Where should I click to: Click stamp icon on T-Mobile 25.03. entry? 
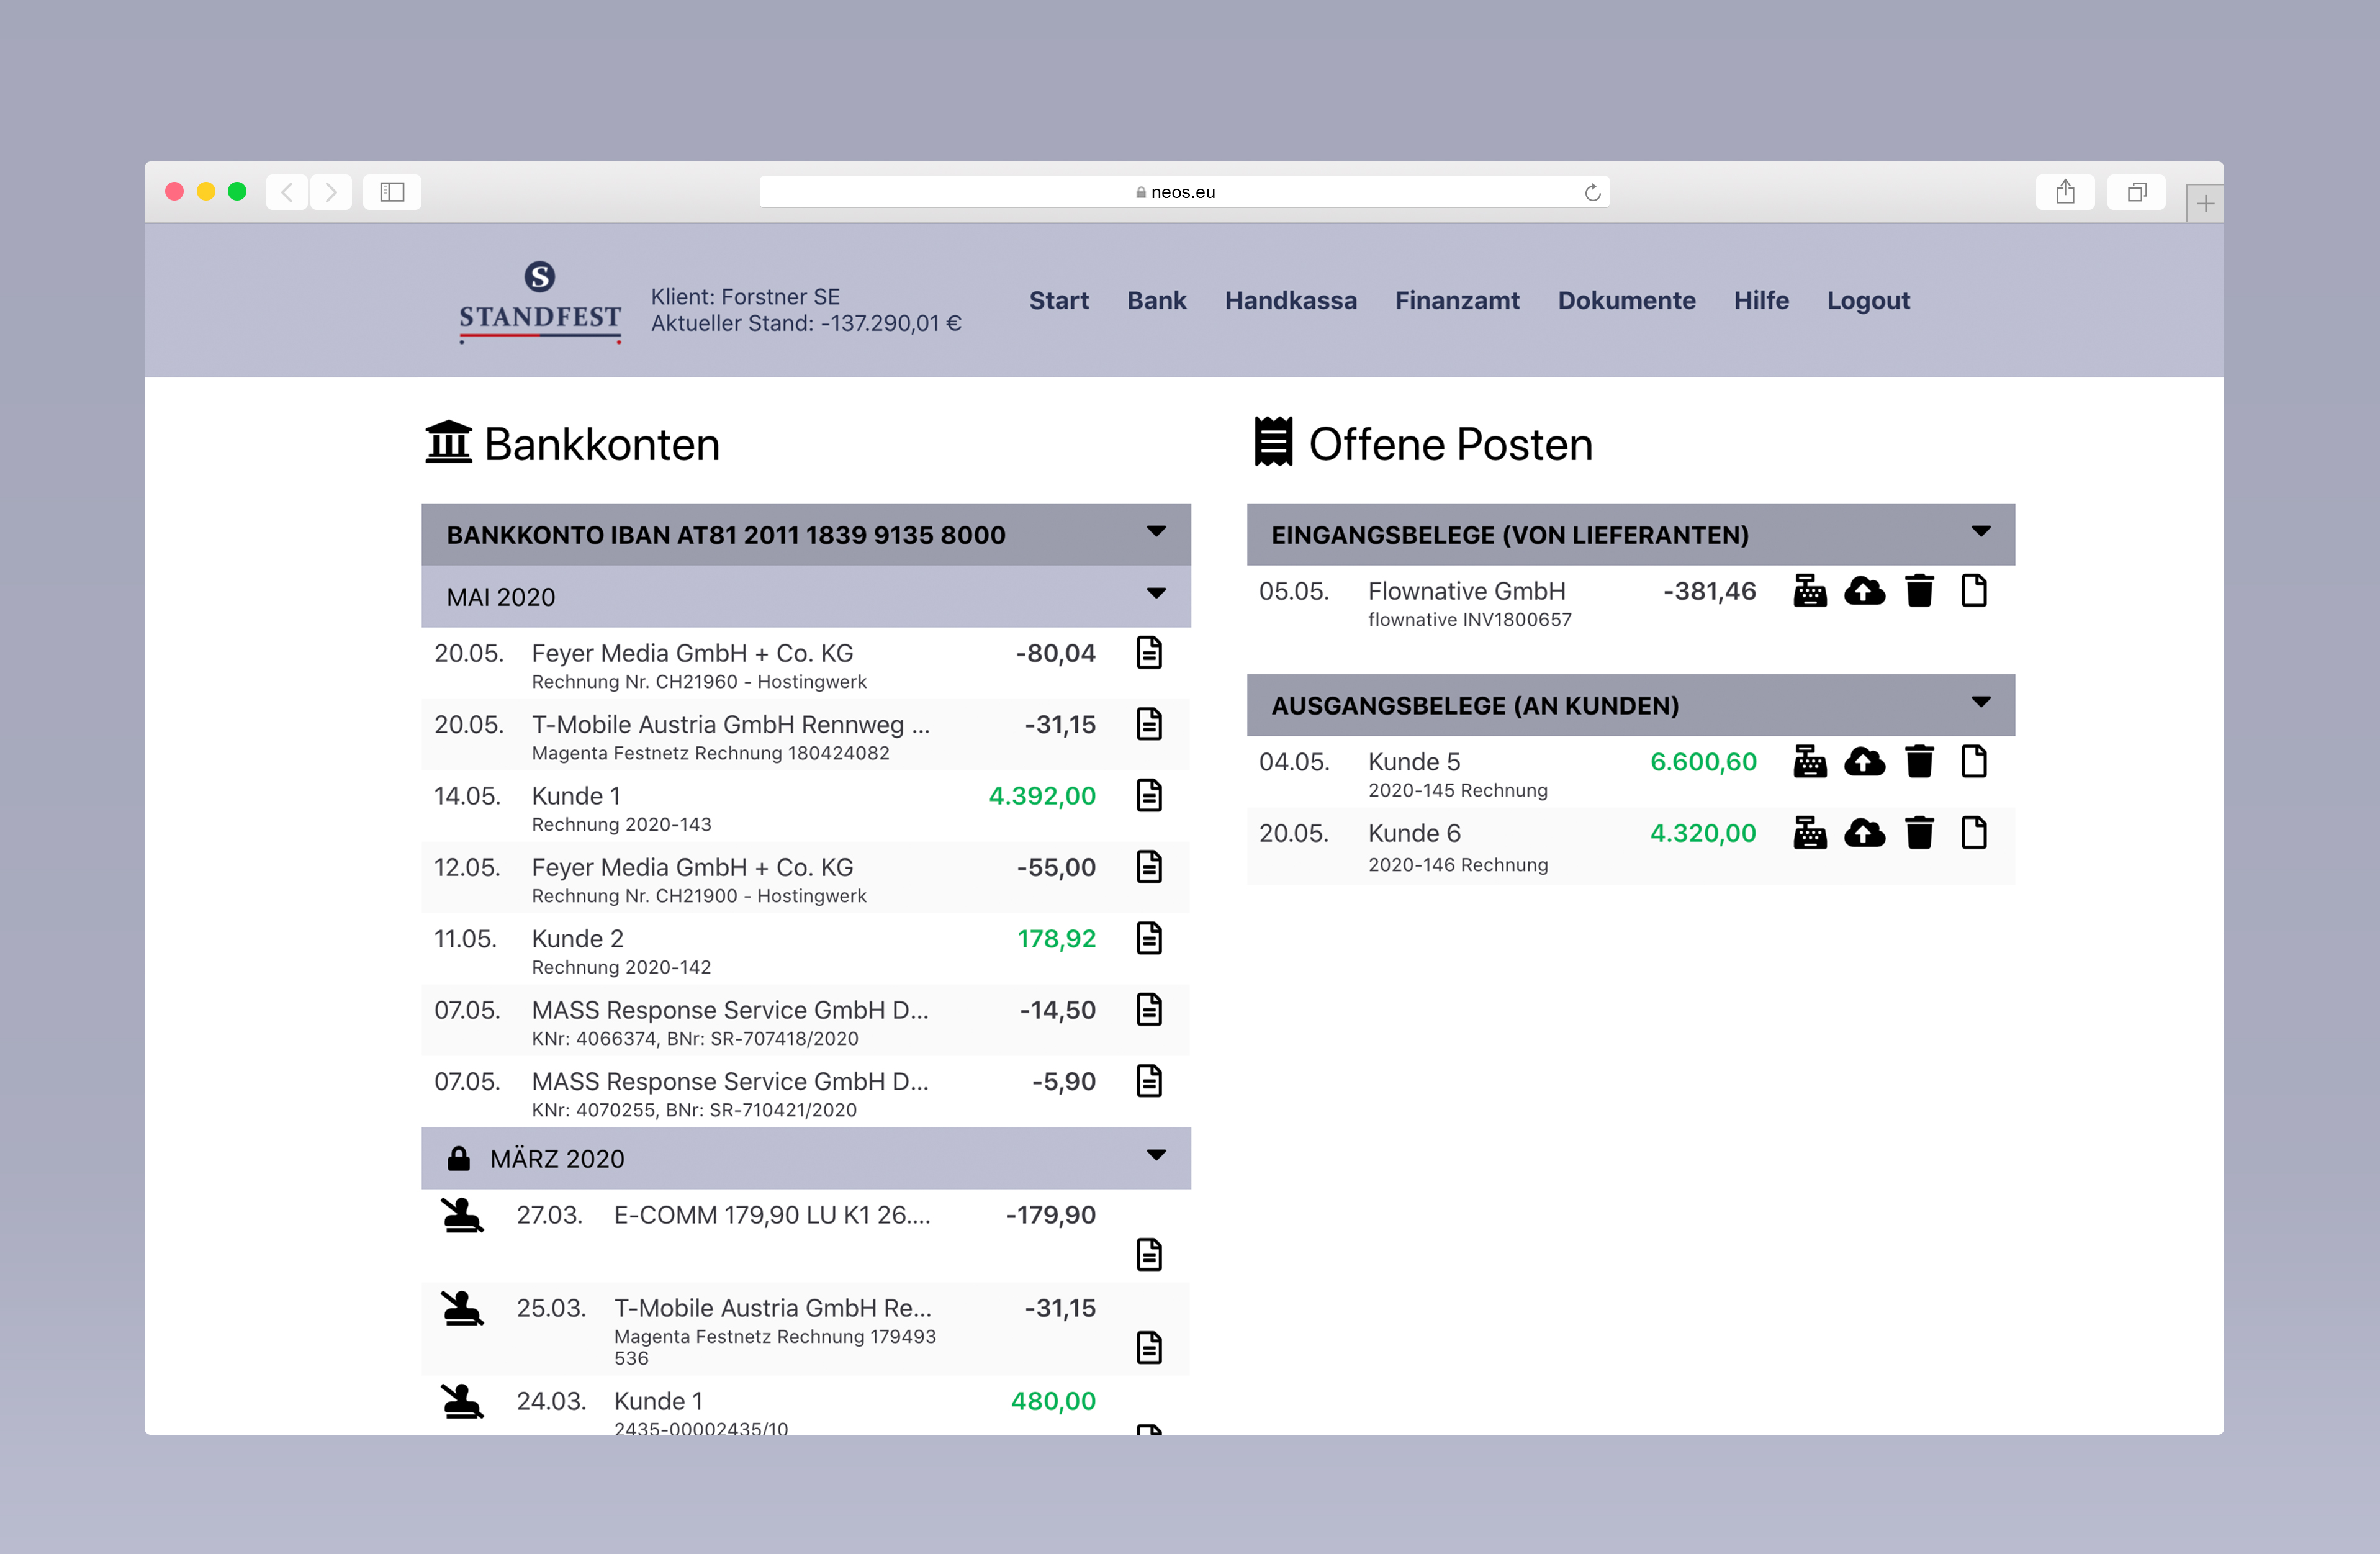pyautogui.click(x=462, y=1308)
